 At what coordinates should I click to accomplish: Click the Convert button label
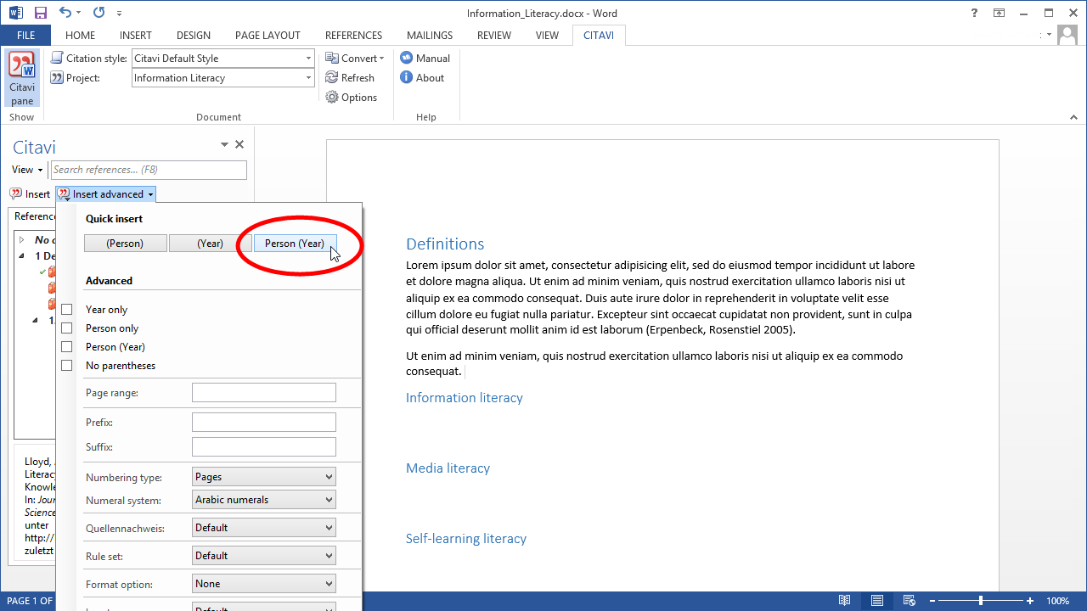point(359,58)
